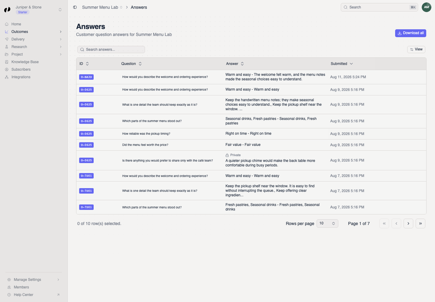Click the Members people icon
The width and height of the screenshot is (435, 302).
9,287
